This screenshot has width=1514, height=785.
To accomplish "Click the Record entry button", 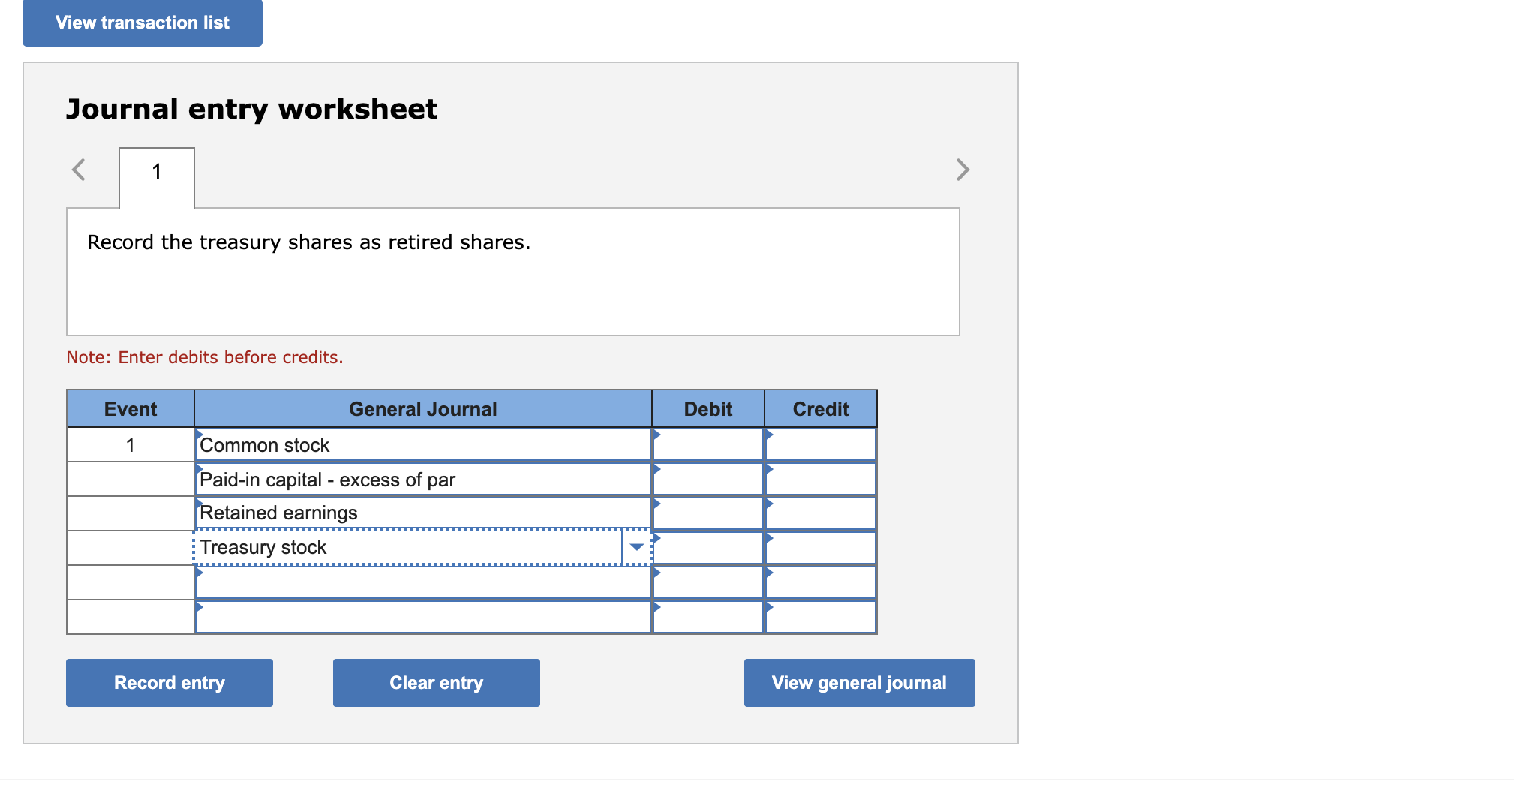I will (168, 682).
